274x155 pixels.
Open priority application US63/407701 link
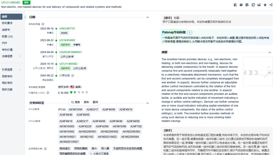click(67, 29)
